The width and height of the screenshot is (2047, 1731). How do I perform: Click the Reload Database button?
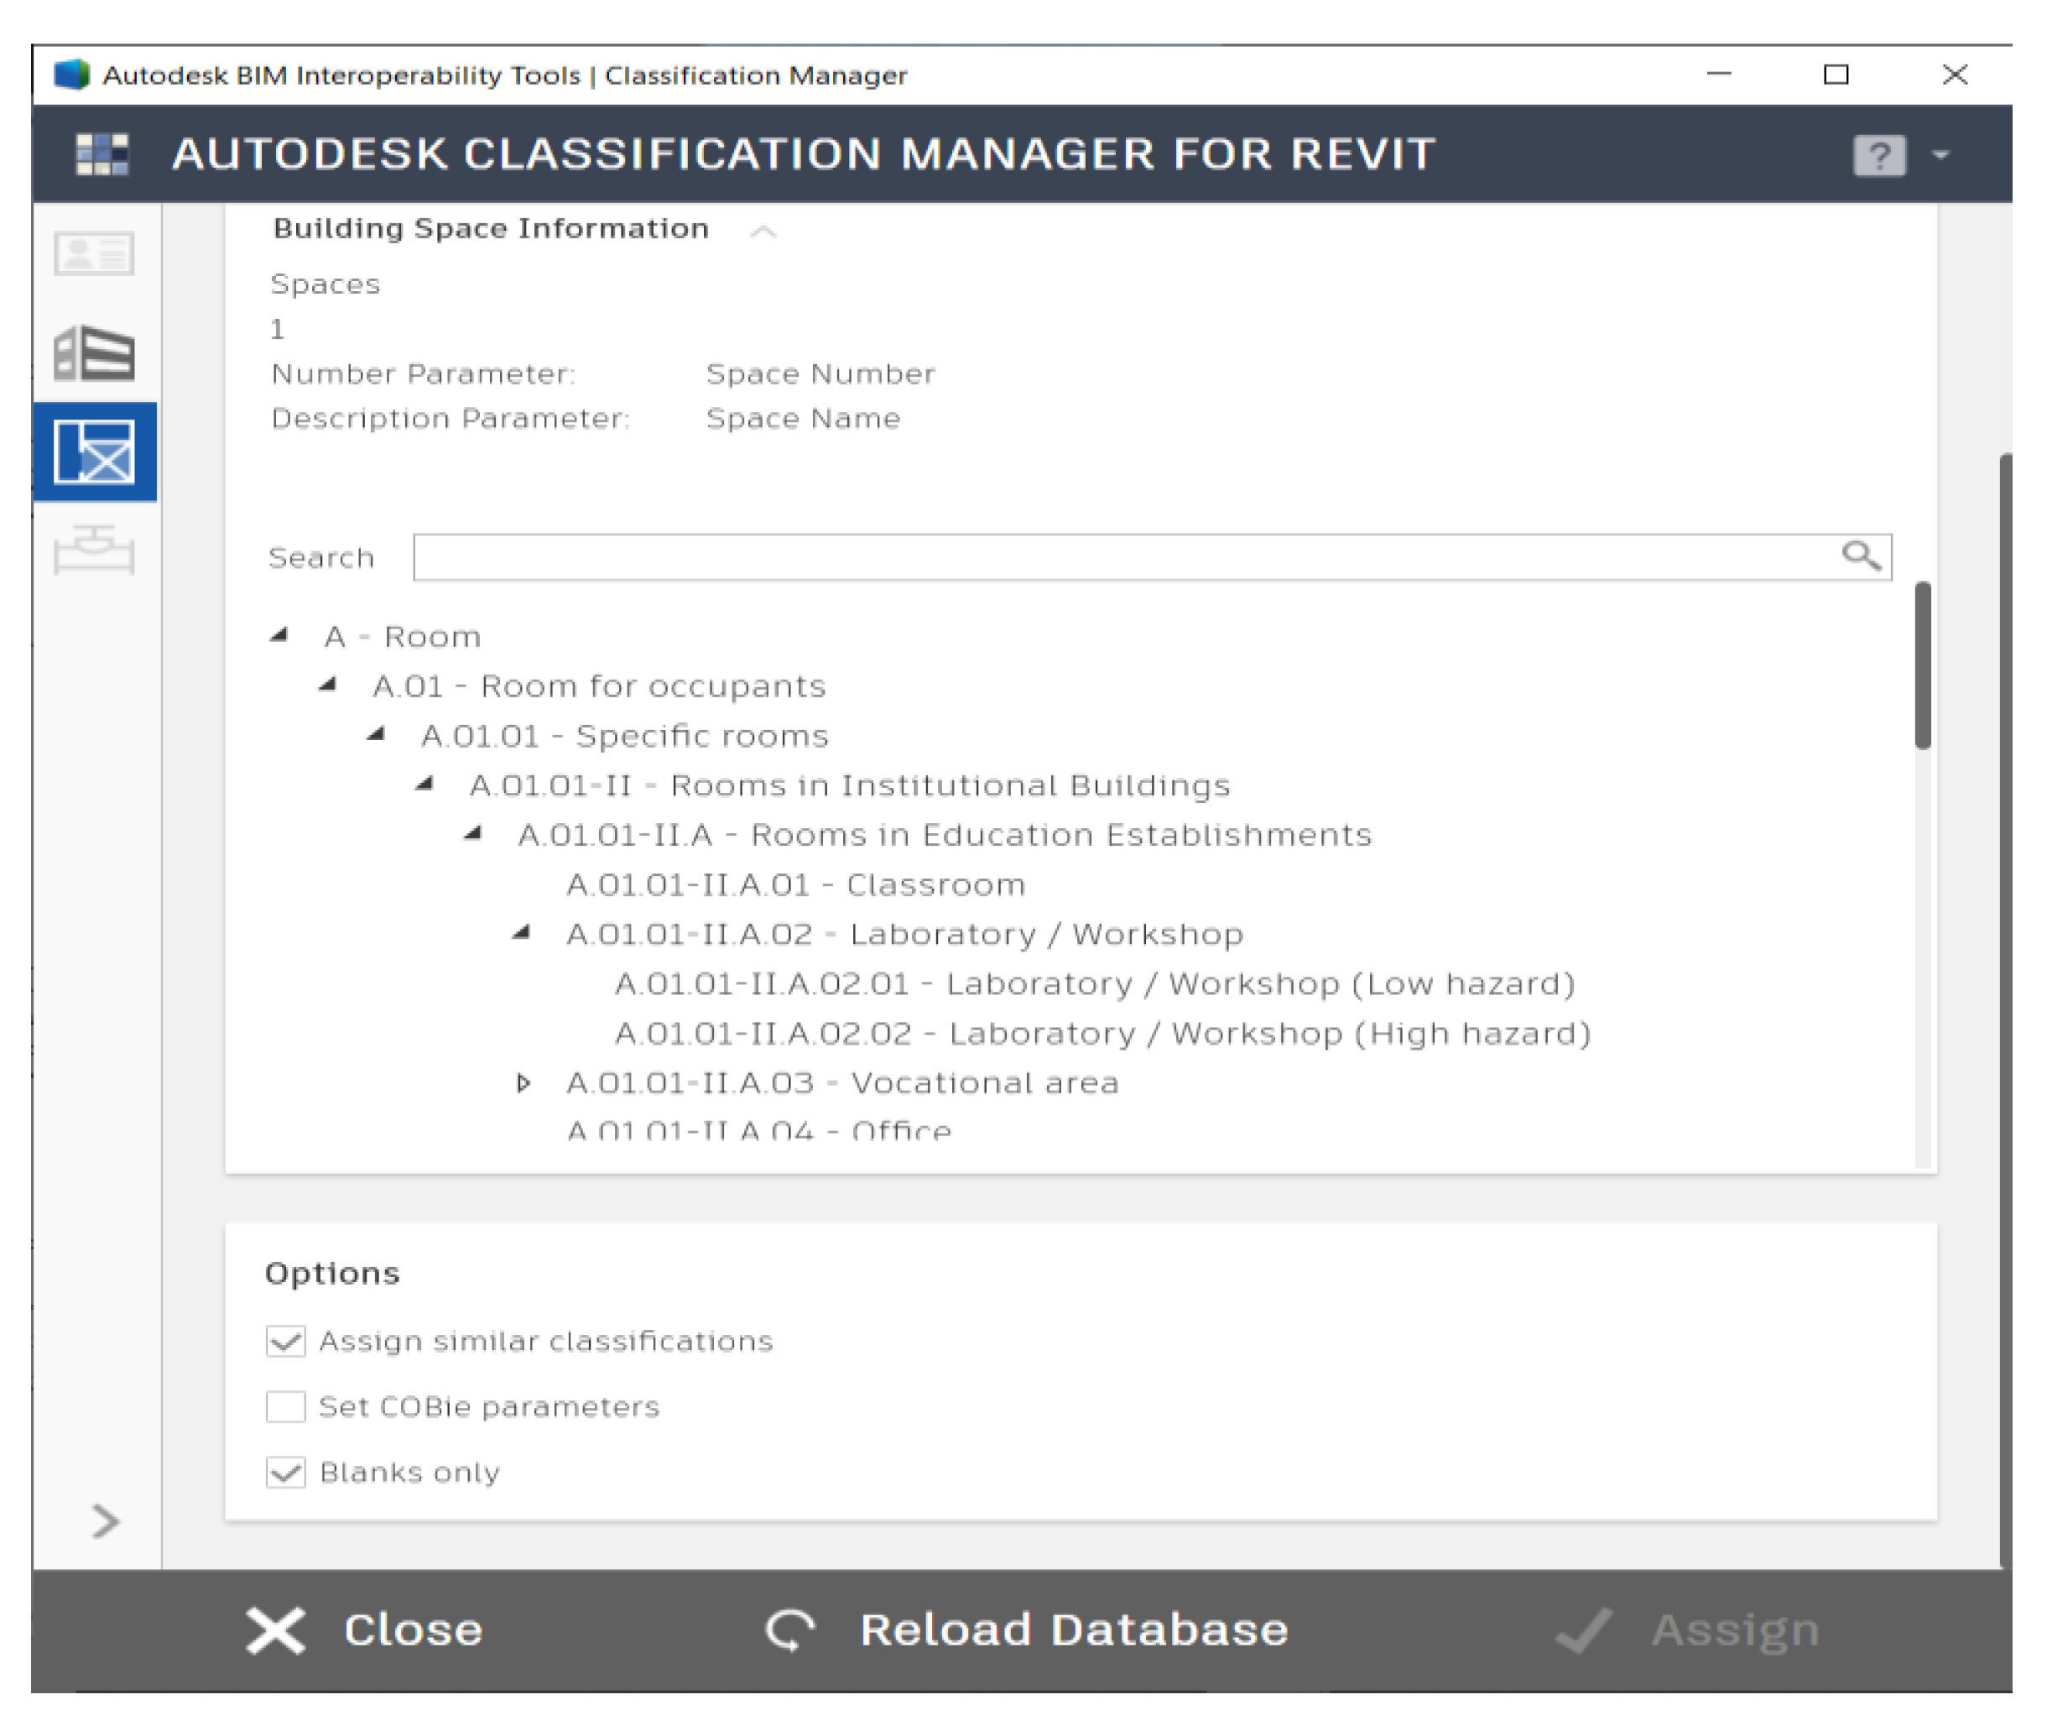pyautogui.click(x=1027, y=1630)
